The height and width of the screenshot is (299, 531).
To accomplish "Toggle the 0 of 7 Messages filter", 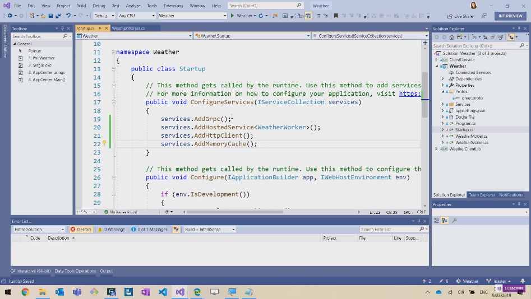I will click(x=149, y=229).
